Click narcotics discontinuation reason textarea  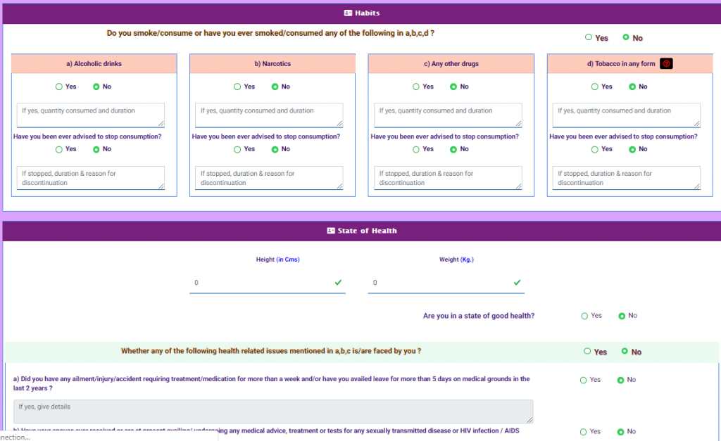(269, 178)
